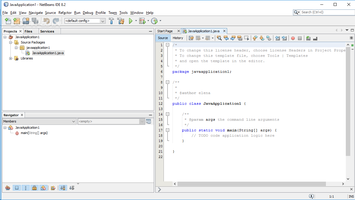Click the Comment lines icon
Viewport: 355px width, 200px height.
308,38
